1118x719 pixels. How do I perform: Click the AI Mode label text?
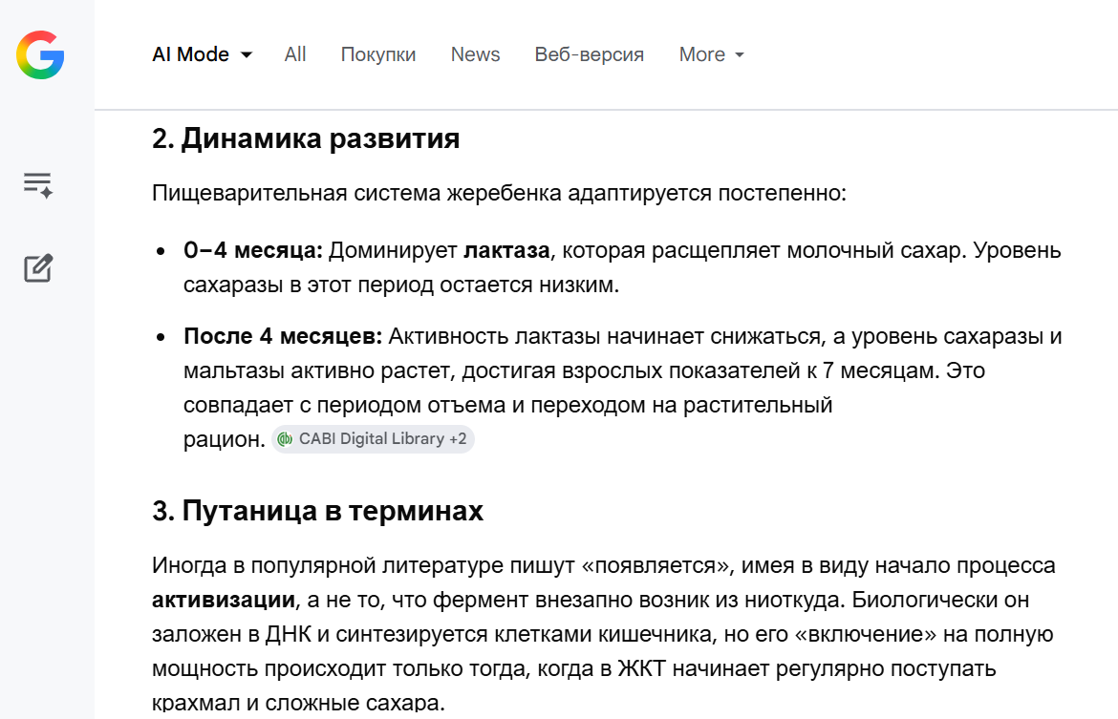[191, 54]
